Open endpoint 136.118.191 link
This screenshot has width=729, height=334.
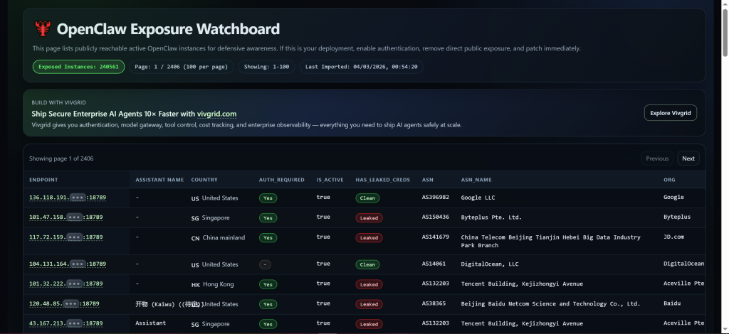coord(68,198)
